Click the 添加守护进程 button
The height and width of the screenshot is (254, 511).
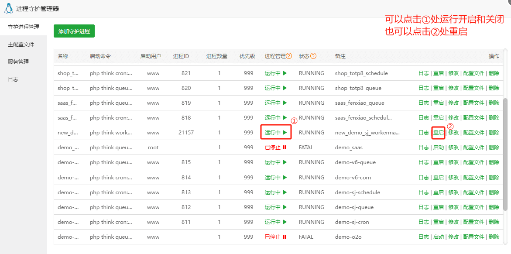(74, 31)
